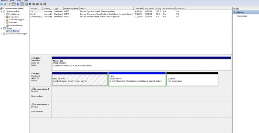Toggle the action pane toolbar icon
Image resolution: width=259 pixels, height=133 pixels.
click(22, 4)
